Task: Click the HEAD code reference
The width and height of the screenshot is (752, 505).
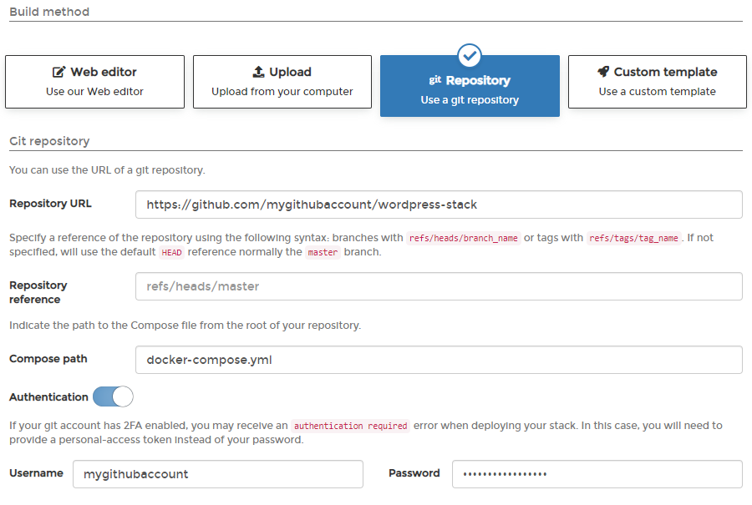Action: (171, 253)
